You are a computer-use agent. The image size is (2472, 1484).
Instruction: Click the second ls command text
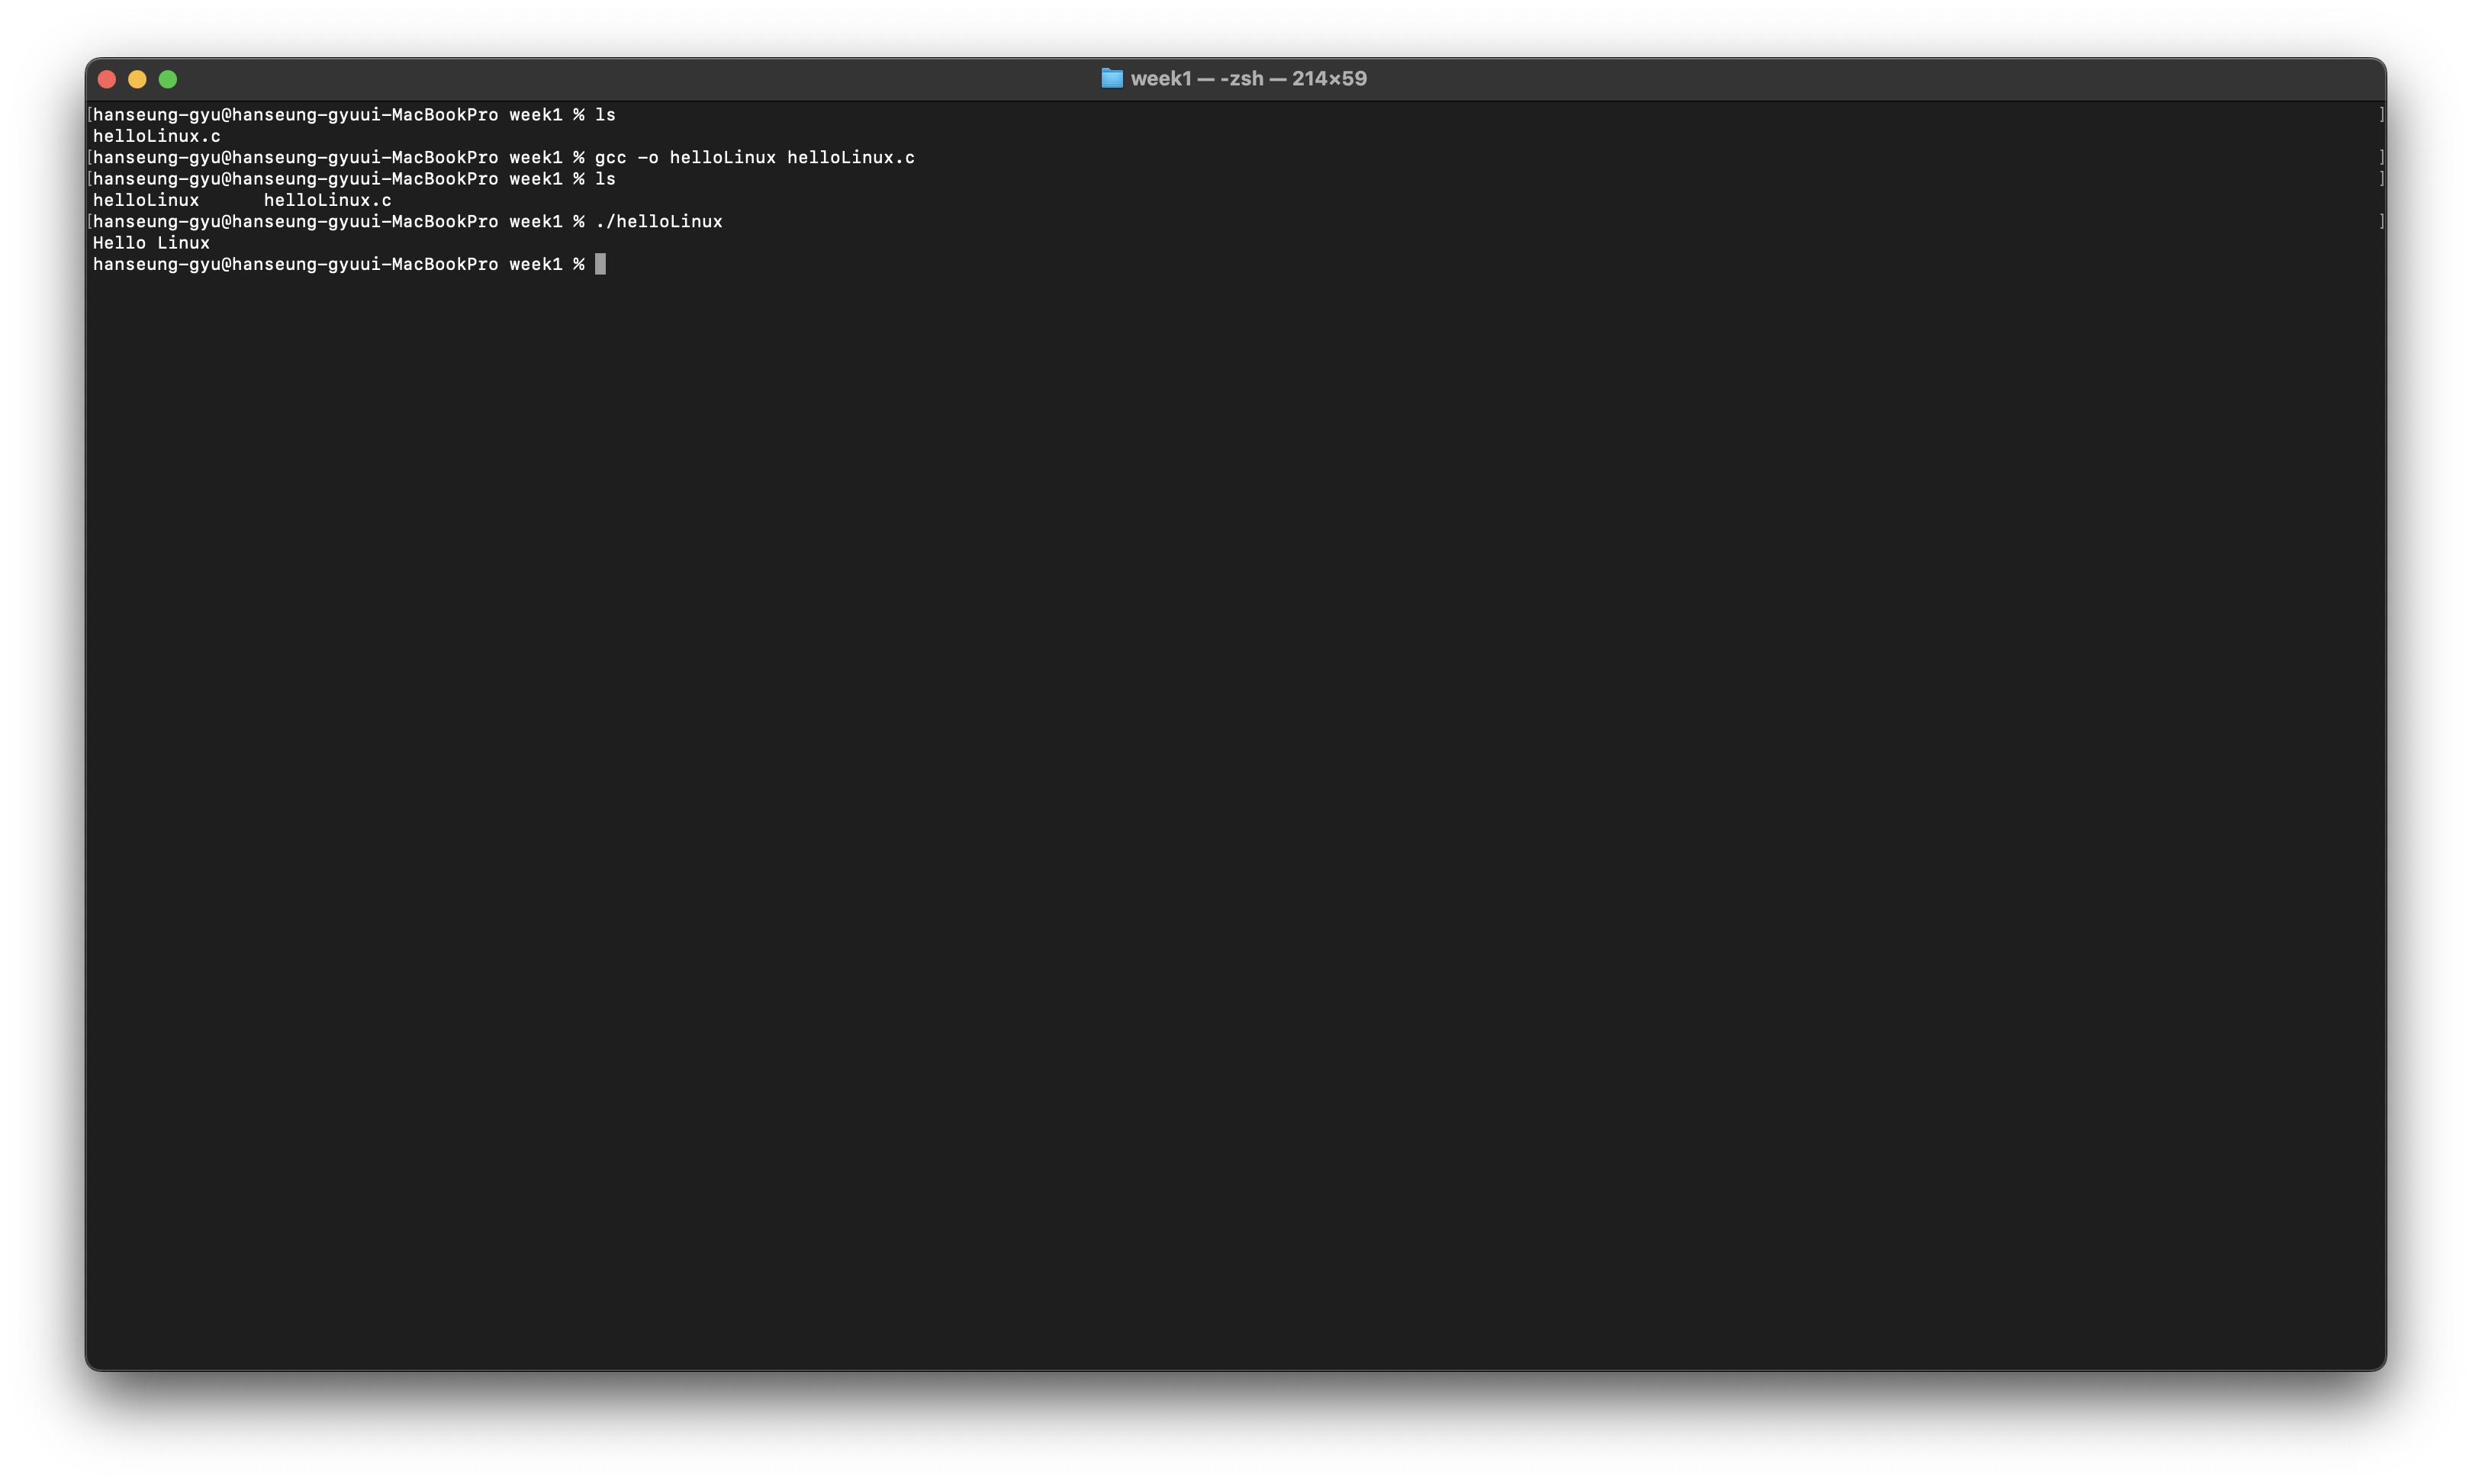click(x=605, y=179)
